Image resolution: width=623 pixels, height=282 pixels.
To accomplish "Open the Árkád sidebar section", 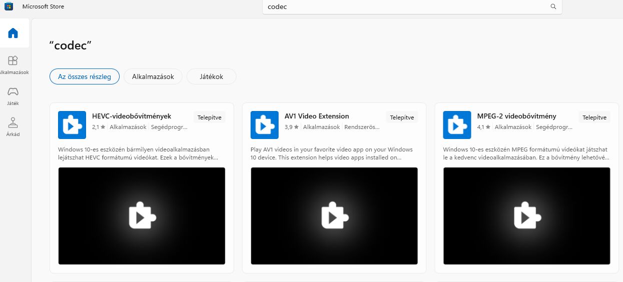I will click(13, 127).
